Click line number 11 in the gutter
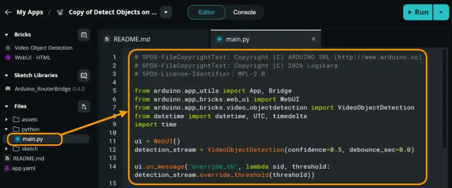This screenshot has height=188, width=452. pyautogui.click(x=113, y=141)
